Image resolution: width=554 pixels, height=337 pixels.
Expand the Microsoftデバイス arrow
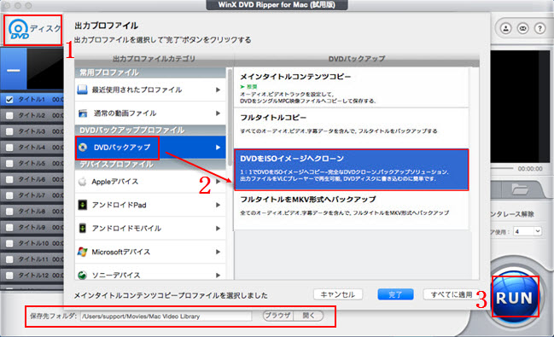[x=218, y=252]
